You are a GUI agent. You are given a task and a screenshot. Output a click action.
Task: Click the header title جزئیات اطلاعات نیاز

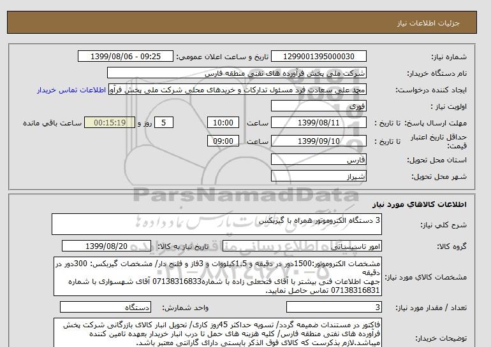click(x=428, y=23)
